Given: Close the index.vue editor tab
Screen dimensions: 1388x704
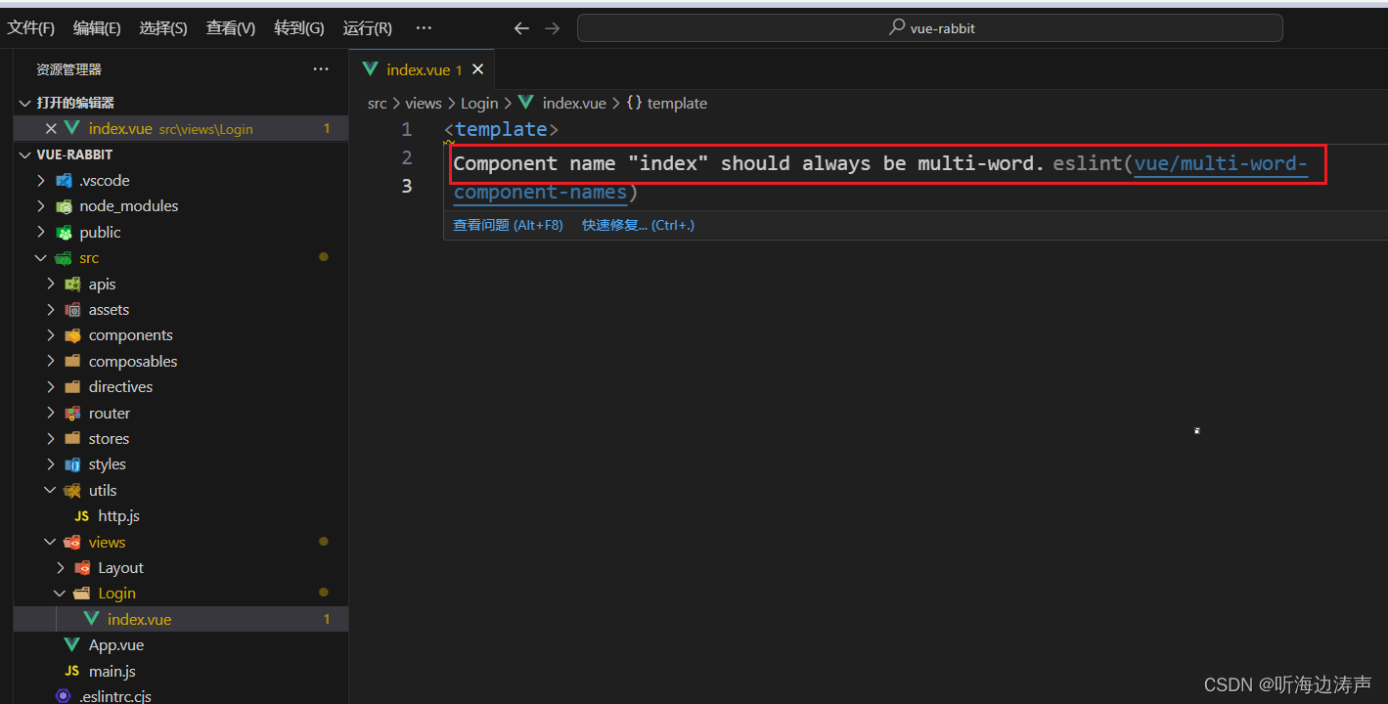Looking at the screenshot, I should pyautogui.click(x=478, y=70).
